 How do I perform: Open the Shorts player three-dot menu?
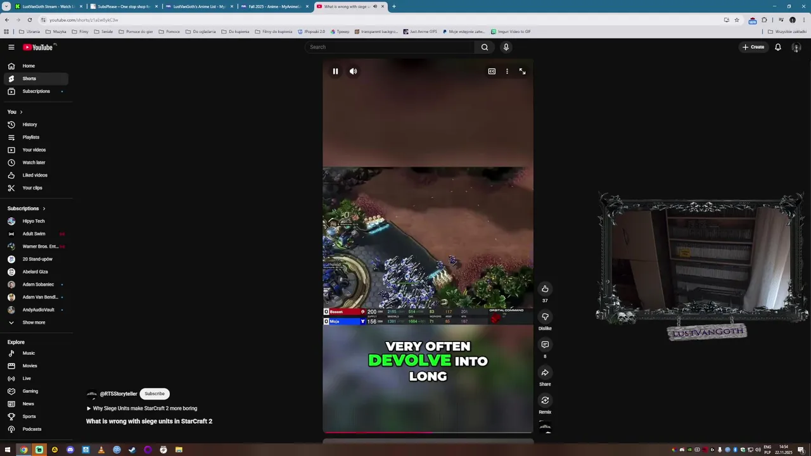click(507, 72)
